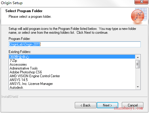Click the Origin graph logo icon
This screenshot has height=113, width=149.
click(x=139, y=16)
